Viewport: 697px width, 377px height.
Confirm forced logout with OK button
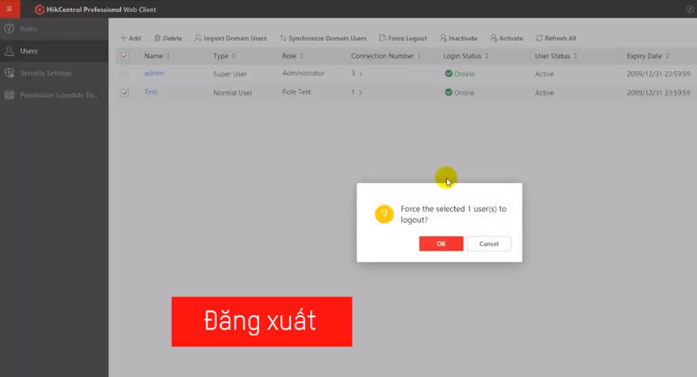(441, 244)
